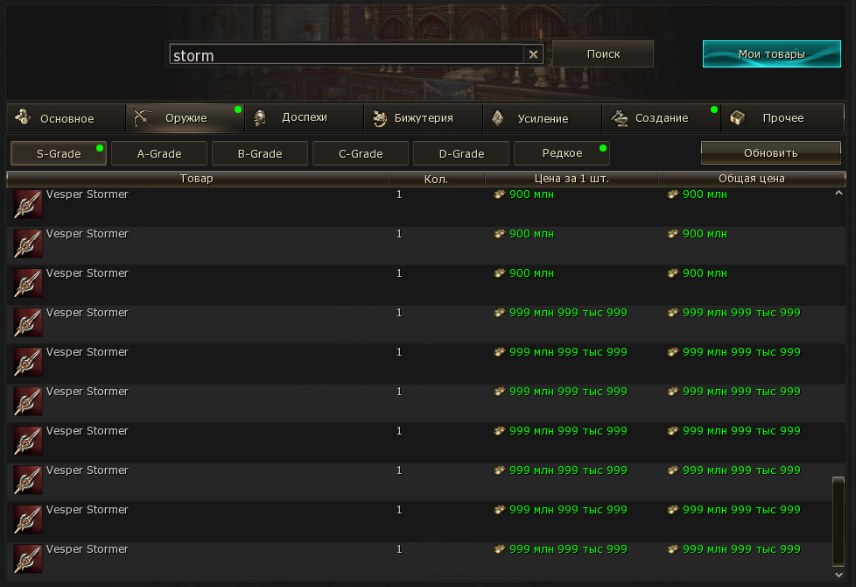
Task: Click the chest icon on Прочее tab
Action: click(738, 117)
